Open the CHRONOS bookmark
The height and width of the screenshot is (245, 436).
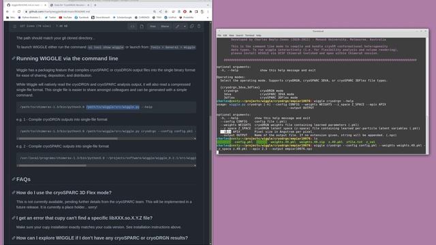pyautogui.click(x=142, y=18)
